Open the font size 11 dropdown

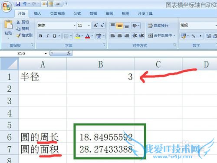(89, 26)
